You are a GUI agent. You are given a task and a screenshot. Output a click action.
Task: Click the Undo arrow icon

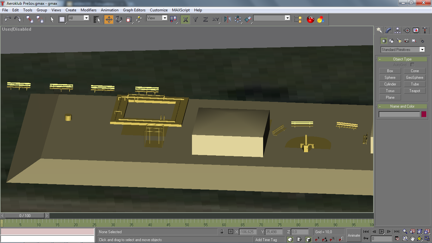tap(8, 20)
